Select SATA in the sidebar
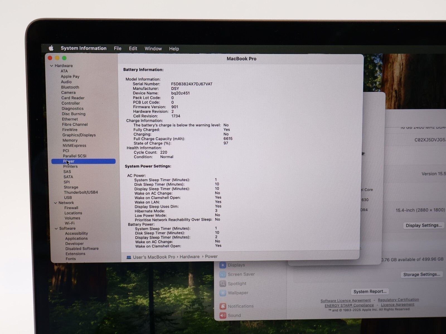The image size is (446, 334). click(68, 177)
